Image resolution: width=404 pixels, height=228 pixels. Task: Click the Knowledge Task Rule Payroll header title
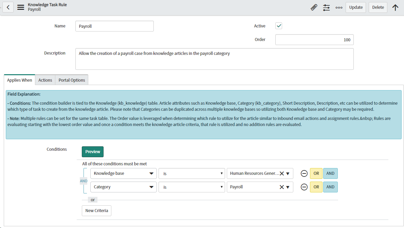click(47, 7)
